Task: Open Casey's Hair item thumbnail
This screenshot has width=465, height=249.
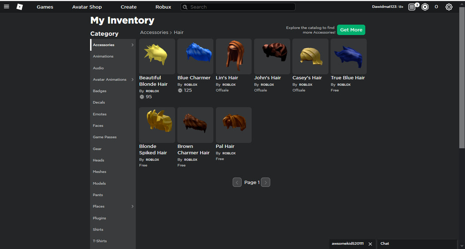Action: (310, 56)
